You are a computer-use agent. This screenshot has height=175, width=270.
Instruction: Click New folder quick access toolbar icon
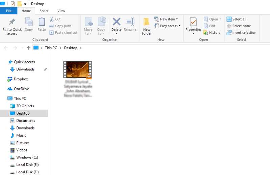click(20, 4)
